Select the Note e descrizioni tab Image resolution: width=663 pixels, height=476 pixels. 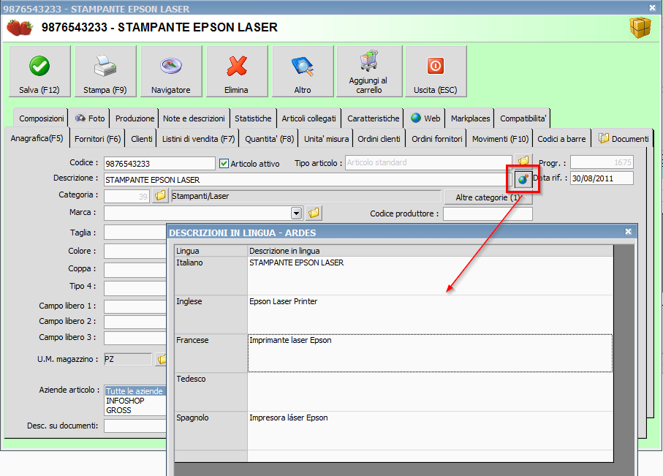194,118
